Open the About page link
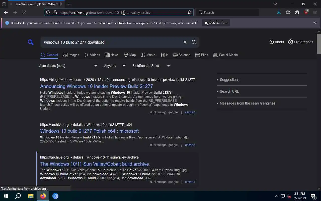This screenshot has width=321, height=201. (277, 42)
